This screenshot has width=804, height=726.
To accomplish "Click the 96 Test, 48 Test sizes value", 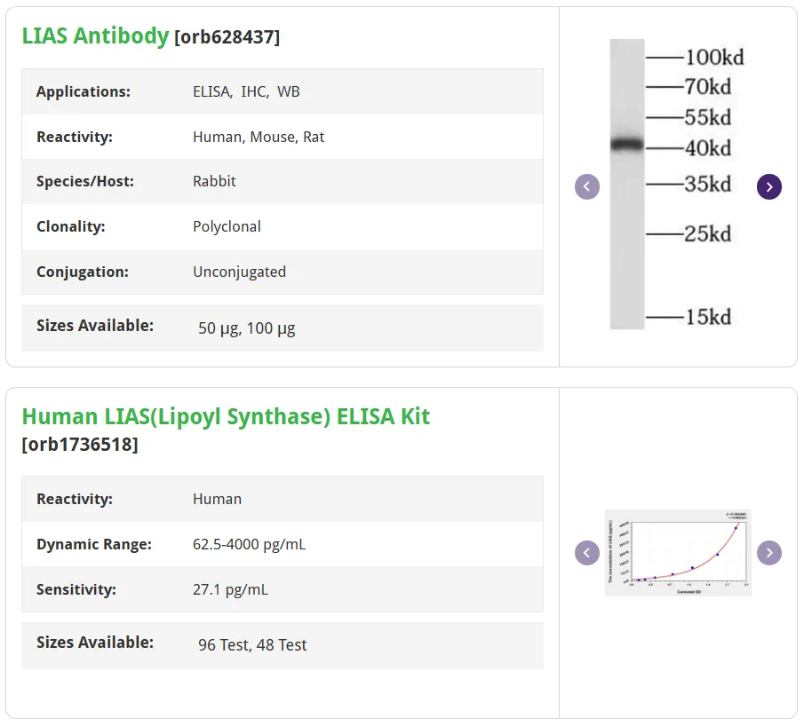I will click(252, 645).
